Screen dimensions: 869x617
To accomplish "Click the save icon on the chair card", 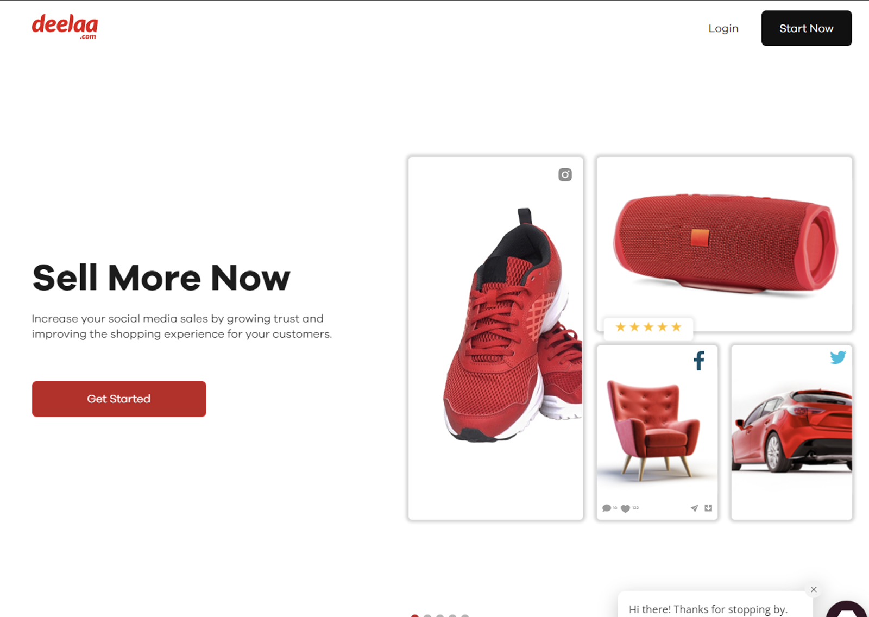I will coord(708,508).
